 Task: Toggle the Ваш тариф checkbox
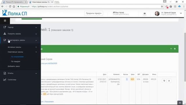[x=114, y=12]
